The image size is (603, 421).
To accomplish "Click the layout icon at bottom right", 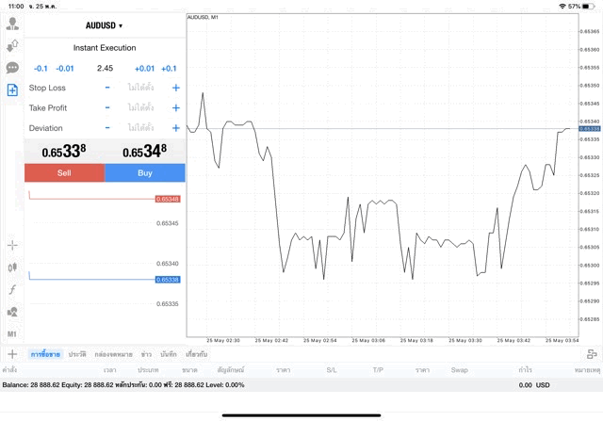I will pyautogui.click(x=592, y=354).
